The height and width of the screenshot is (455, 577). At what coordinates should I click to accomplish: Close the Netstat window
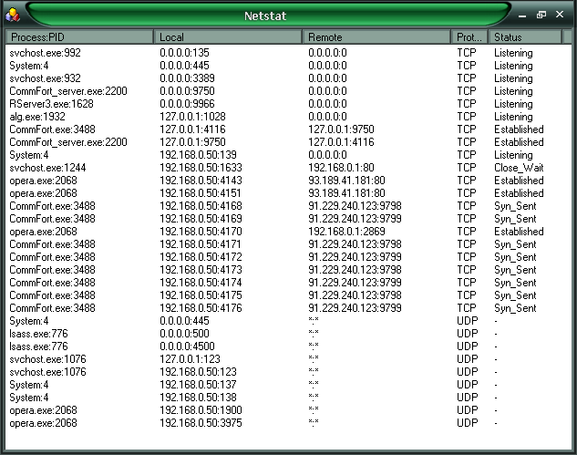[559, 16]
